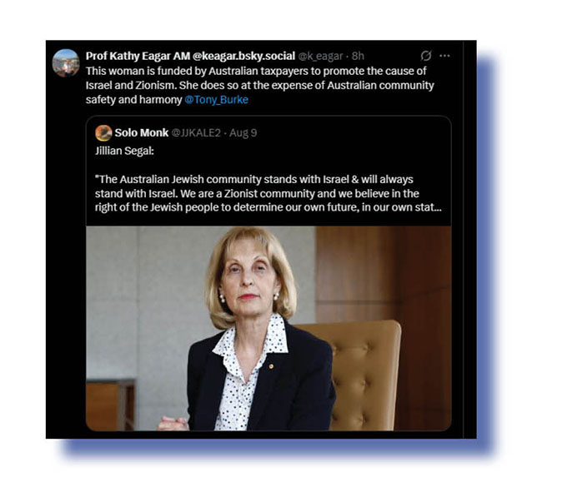Click the Solo Monk avatar image
The image size is (567, 502).
pos(103,133)
